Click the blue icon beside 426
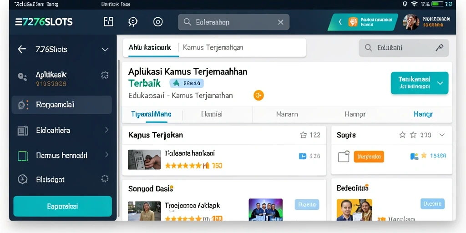The height and width of the screenshot is (233, 466). tap(303, 156)
